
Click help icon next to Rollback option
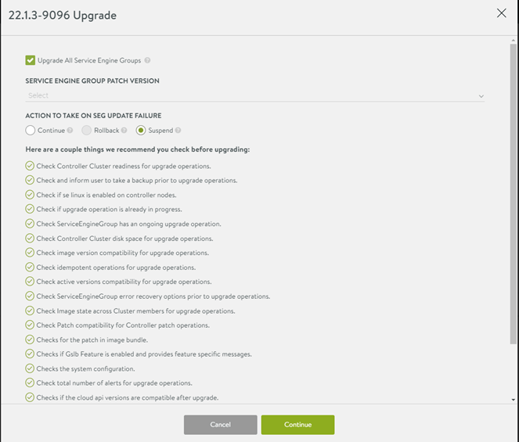(x=124, y=131)
